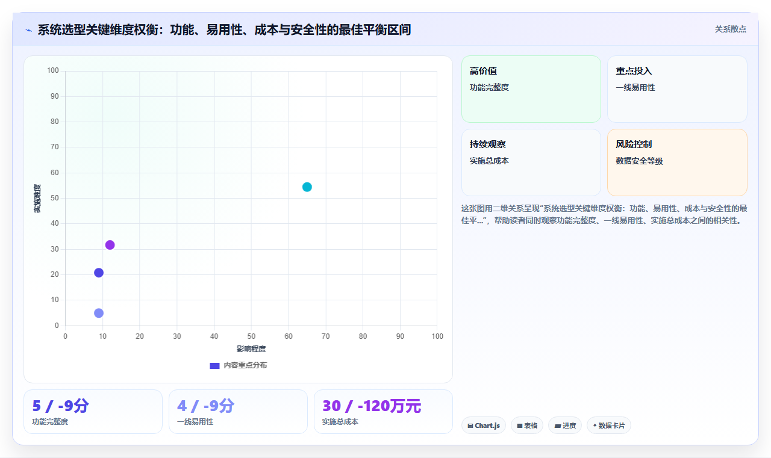Open the 重点投入 一线易用性 card

(x=677, y=89)
